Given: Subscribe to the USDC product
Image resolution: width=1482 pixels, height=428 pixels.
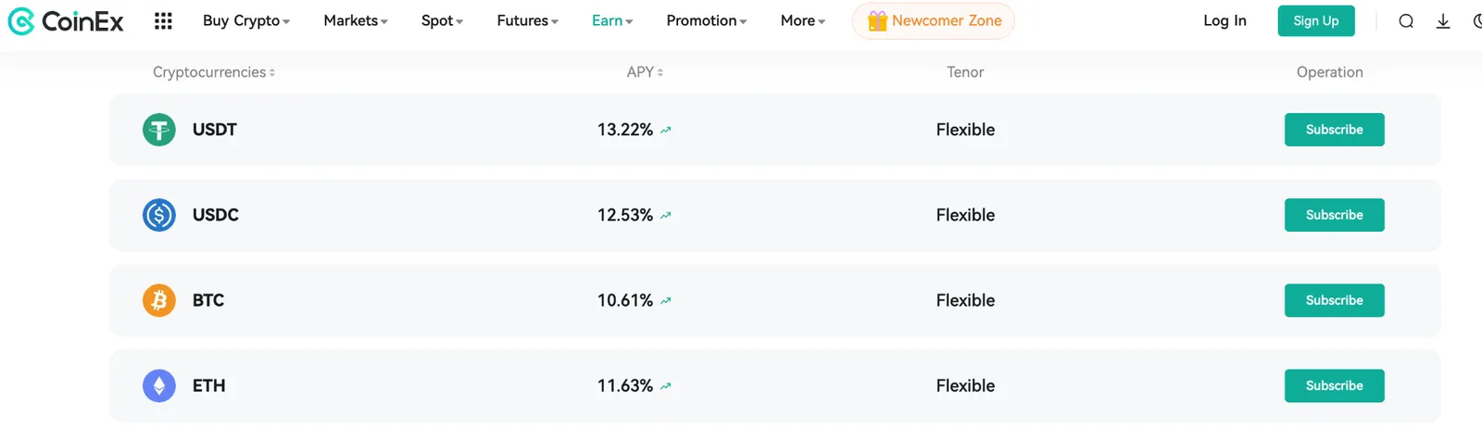Looking at the screenshot, I should click(1335, 215).
